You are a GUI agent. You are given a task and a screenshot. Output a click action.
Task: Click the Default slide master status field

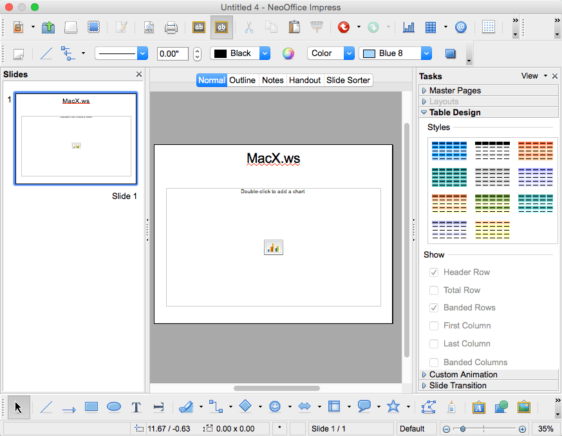pyautogui.click(x=416, y=429)
